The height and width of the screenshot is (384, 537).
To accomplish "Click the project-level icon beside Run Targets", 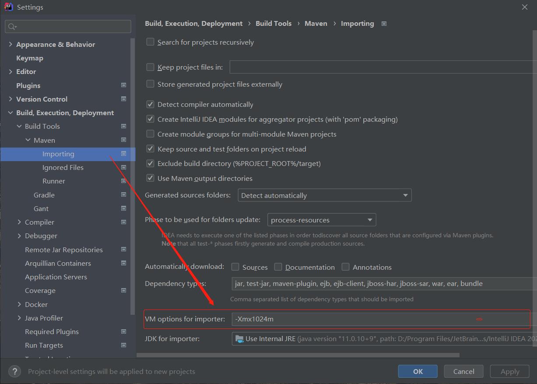I will pos(123,345).
